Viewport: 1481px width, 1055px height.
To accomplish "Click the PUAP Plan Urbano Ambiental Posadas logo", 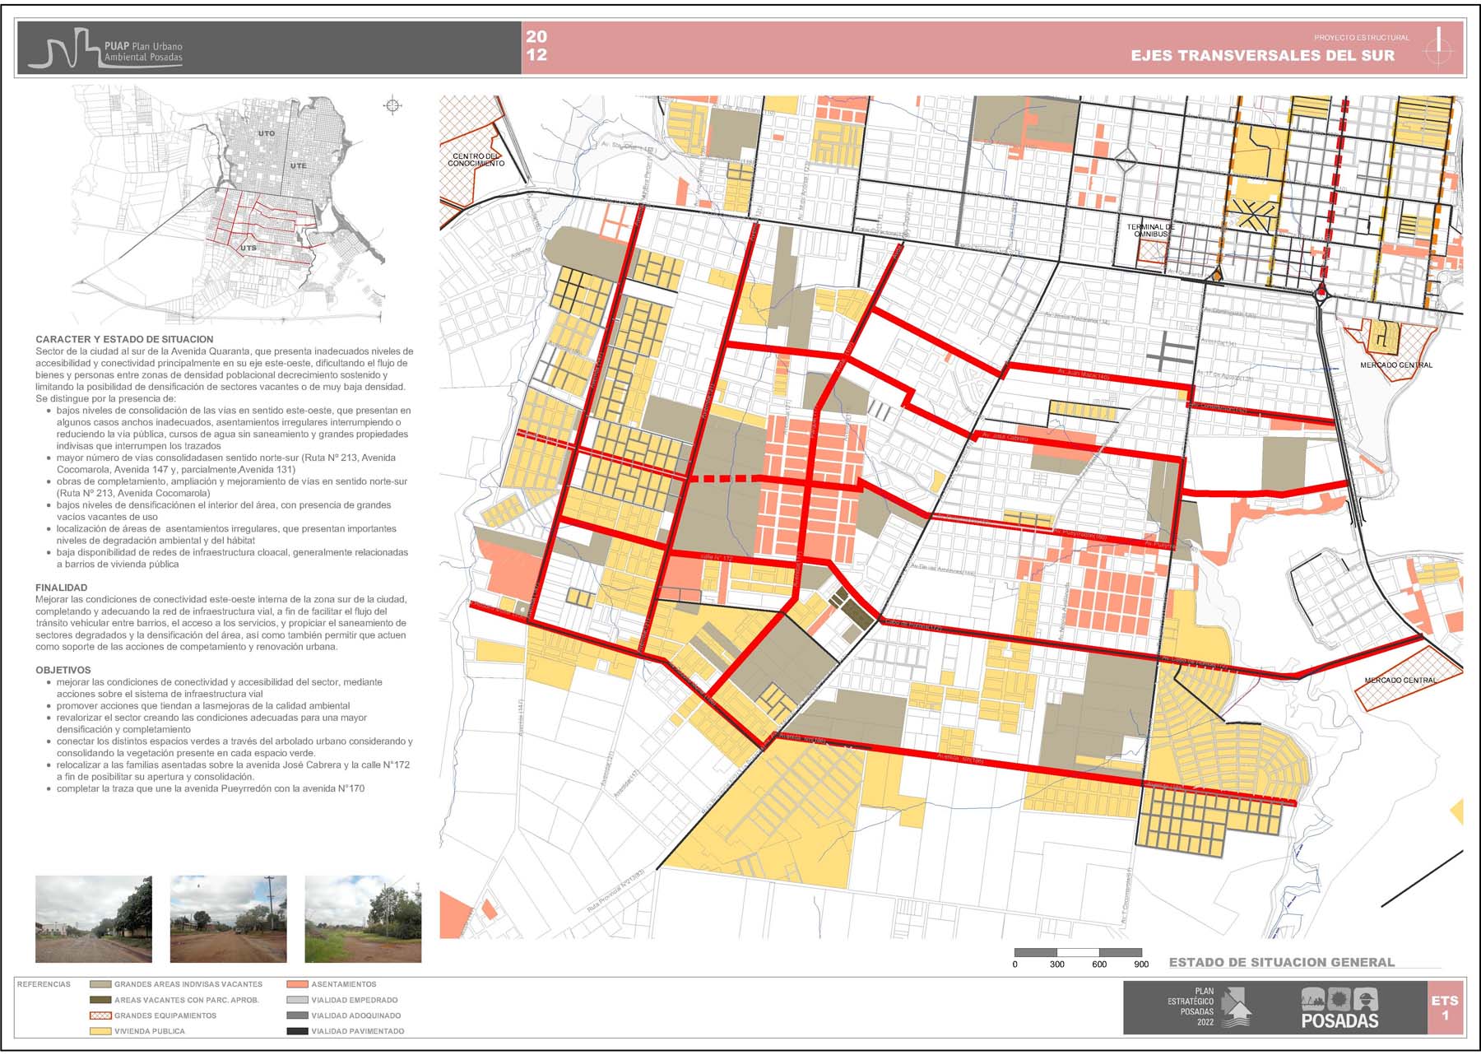I will (x=105, y=49).
